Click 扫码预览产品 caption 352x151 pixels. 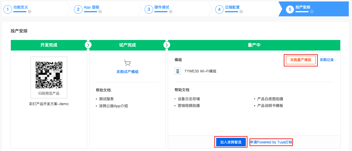pos(49,93)
